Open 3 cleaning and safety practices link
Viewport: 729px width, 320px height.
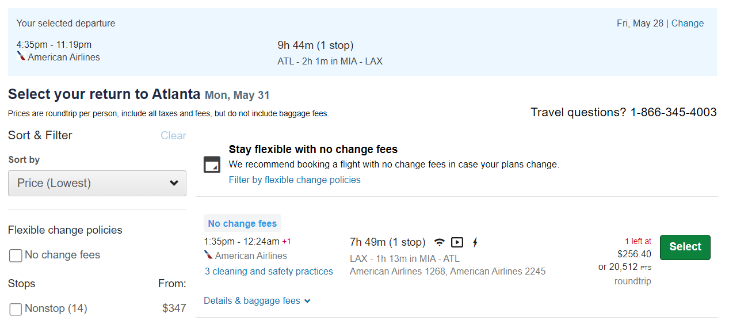(x=269, y=271)
